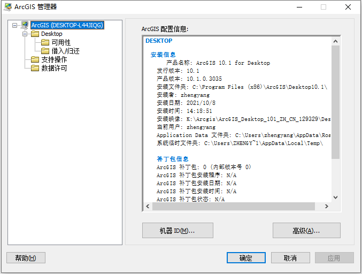Screen dimensions: 362x274
Task: Click the vertical scrollbar thumb in config info
Action: (335, 102)
